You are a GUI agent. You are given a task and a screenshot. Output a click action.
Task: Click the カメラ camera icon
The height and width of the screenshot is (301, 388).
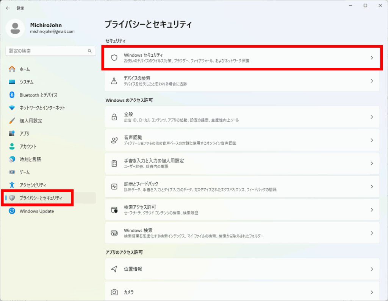pyautogui.click(x=114, y=292)
